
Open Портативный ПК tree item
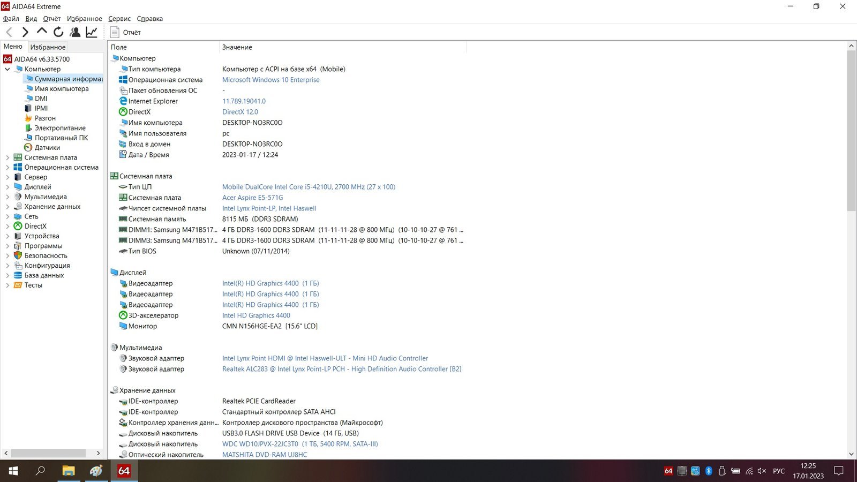(x=61, y=138)
